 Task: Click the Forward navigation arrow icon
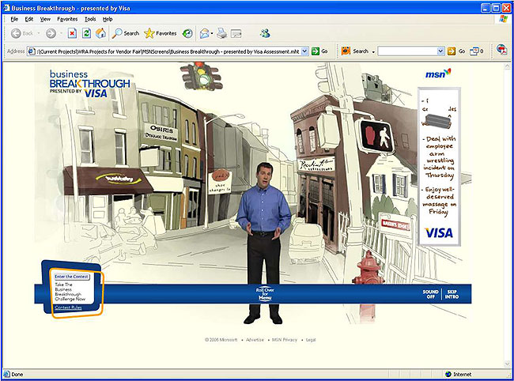pos(51,33)
